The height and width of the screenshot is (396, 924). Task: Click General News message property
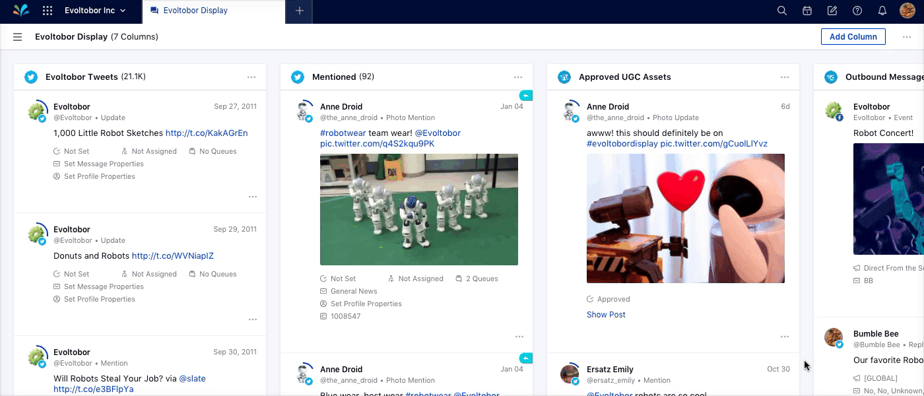[348, 291]
